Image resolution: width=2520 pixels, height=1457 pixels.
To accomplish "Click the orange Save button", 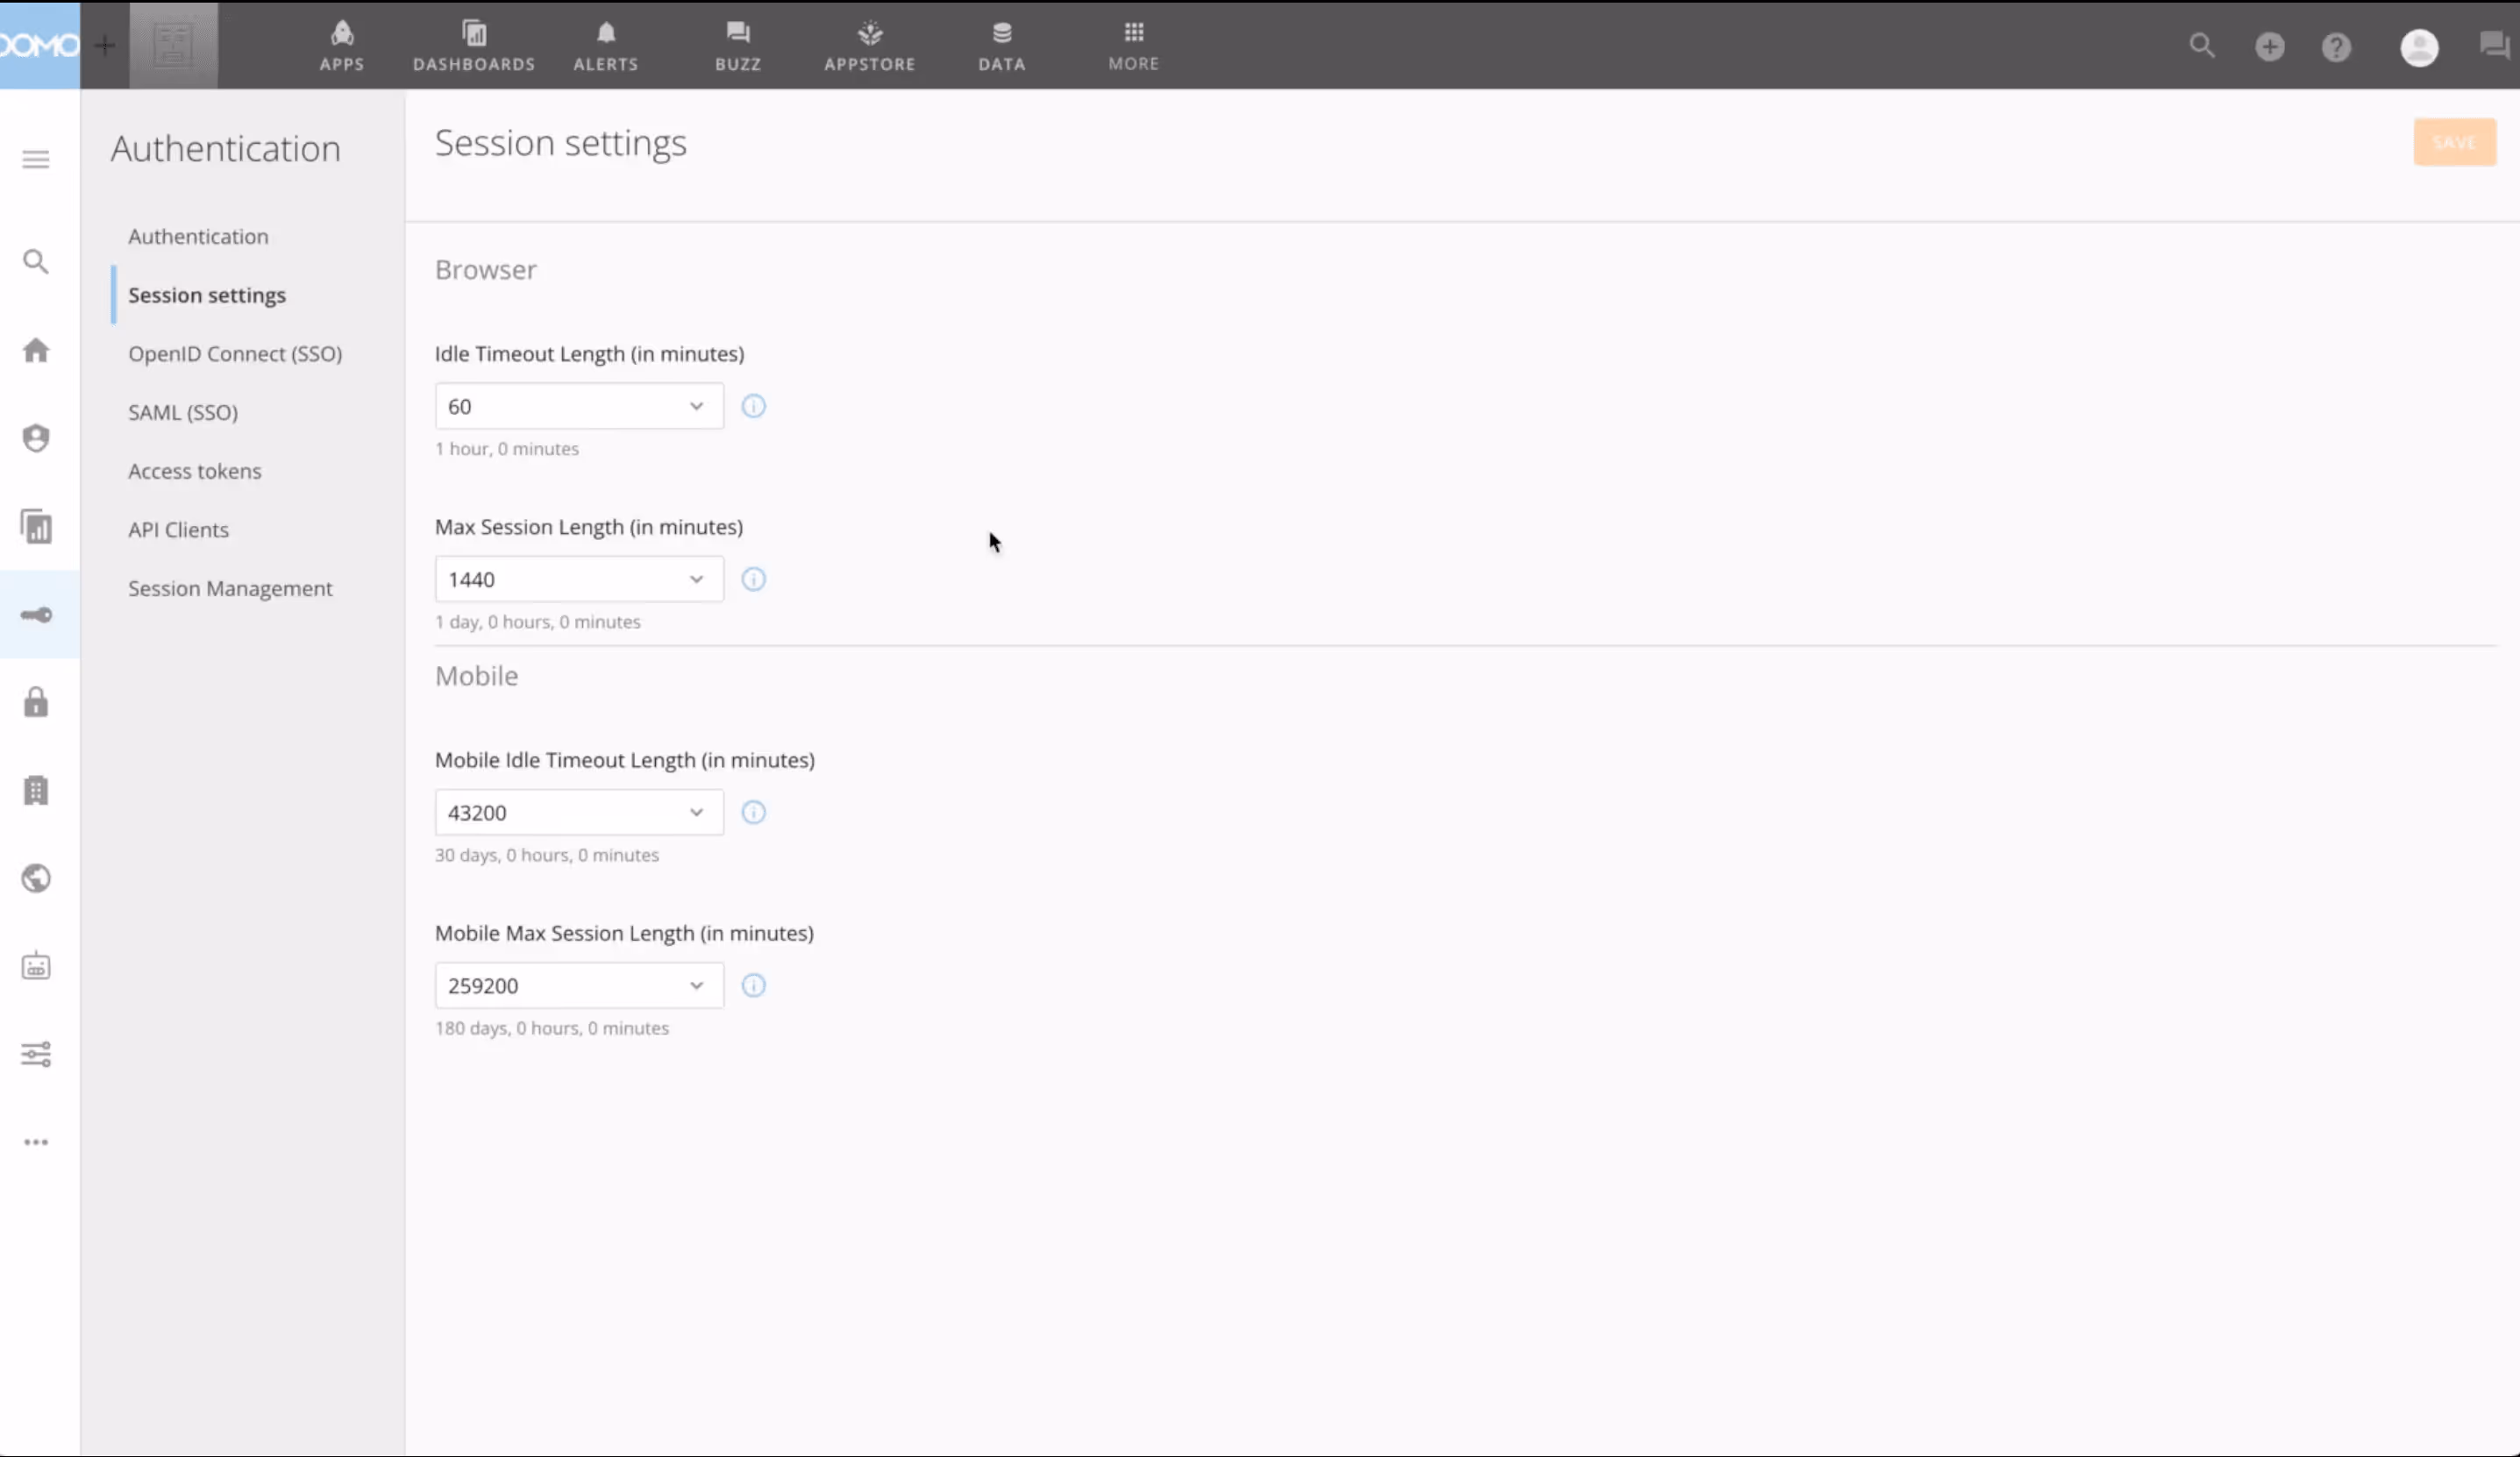I will (x=2453, y=142).
